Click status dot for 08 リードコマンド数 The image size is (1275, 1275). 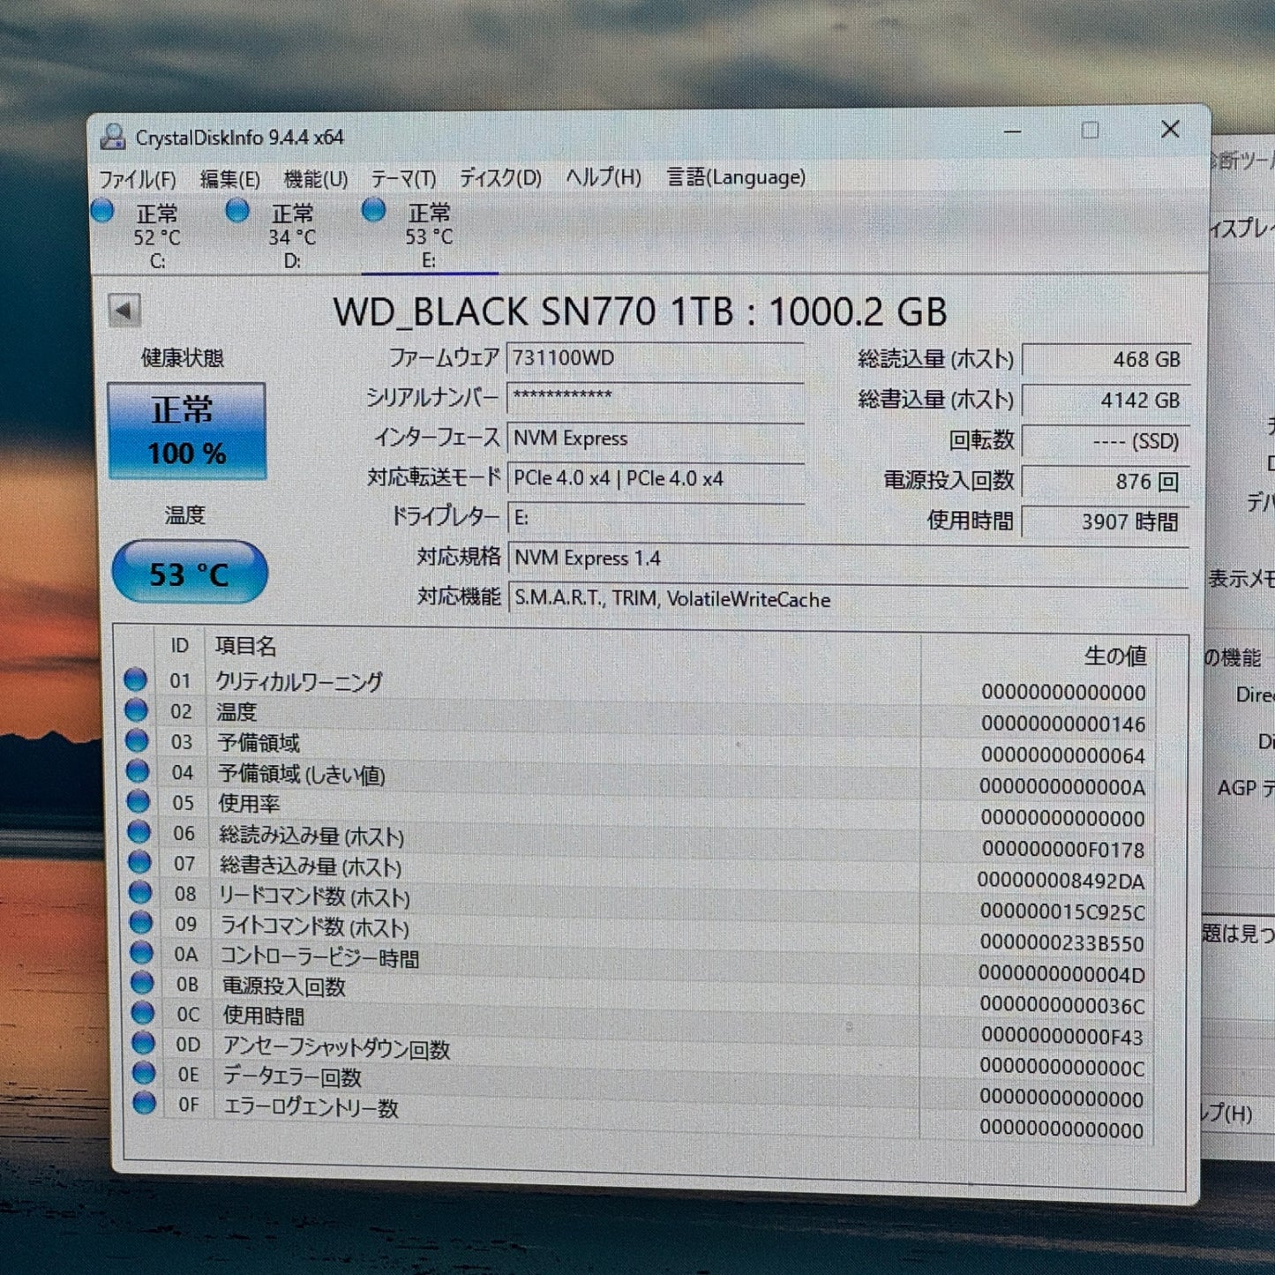tap(140, 892)
